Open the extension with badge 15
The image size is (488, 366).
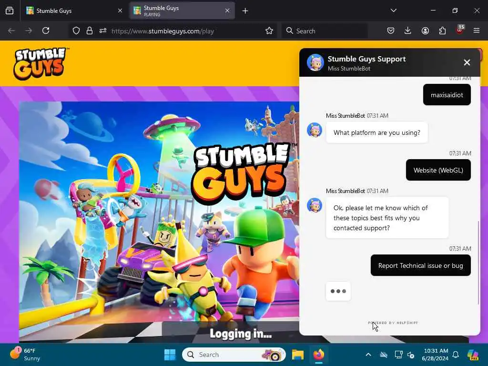click(x=460, y=30)
